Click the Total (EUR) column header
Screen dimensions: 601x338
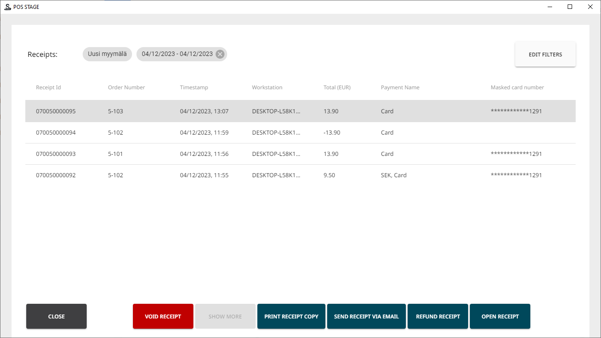coord(337,87)
